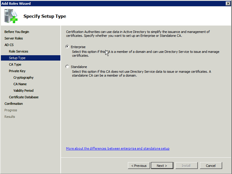
Task: Open Certificate Database step
Action: [24, 97]
